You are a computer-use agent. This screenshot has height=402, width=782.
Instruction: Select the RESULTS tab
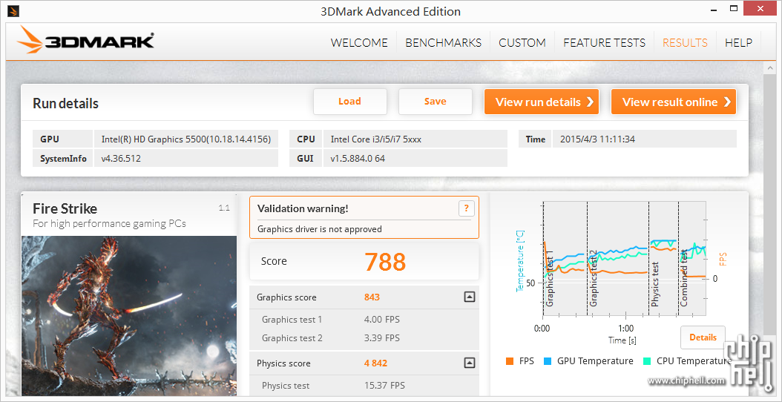click(x=685, y=43)
